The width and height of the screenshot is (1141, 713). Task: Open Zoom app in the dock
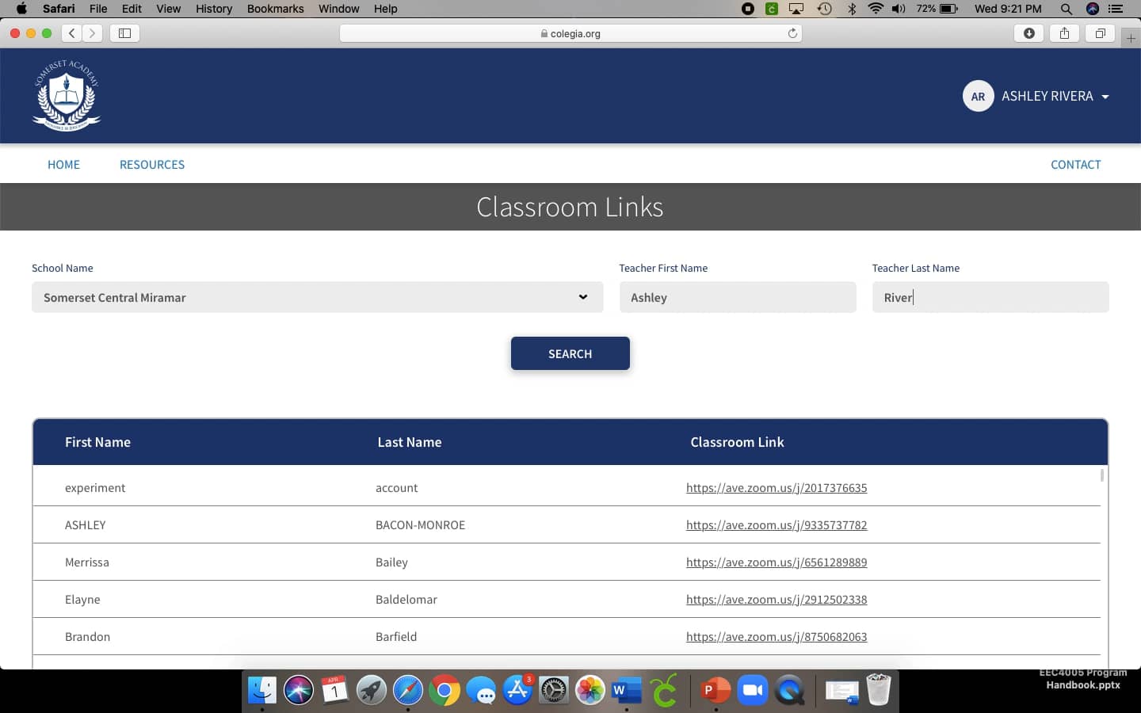[752, 690]
